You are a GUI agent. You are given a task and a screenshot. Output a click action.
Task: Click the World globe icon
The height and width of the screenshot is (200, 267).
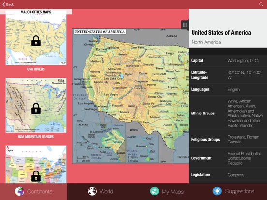point(92,191)
